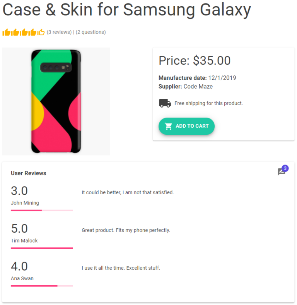Click the reviewer name Ana Swan

tap(22, 278)
